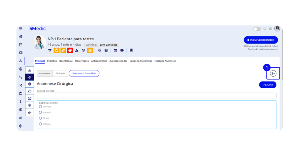The image size is (299, 157).
Task: Click the paperclip attachments icon
Action: click(29, 105)
